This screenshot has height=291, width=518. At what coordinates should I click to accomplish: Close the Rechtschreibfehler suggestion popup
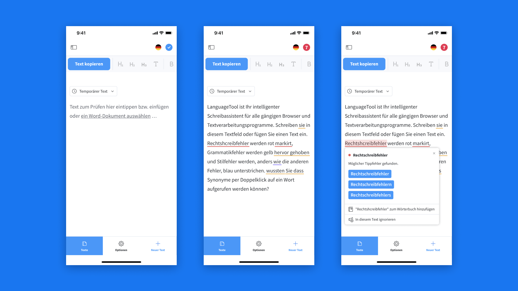point(434,153)
